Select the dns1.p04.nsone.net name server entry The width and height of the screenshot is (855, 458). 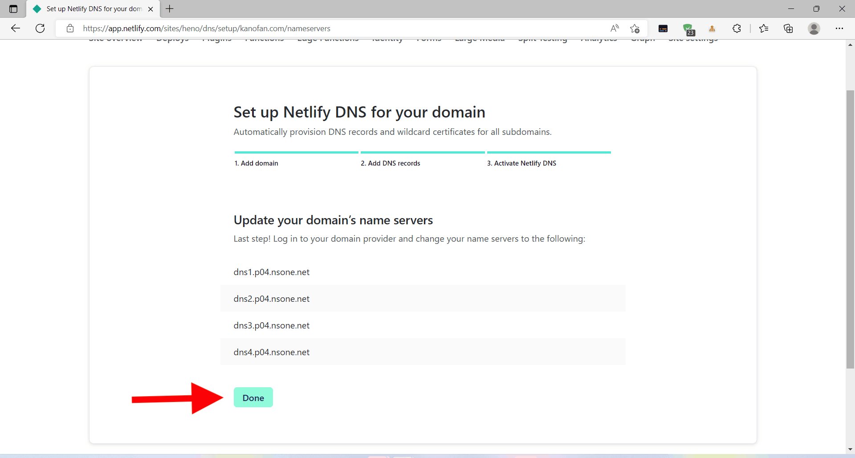click(x=271, y=272)
